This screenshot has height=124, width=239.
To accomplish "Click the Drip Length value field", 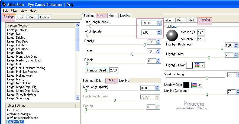I will (x=149, y=23).
